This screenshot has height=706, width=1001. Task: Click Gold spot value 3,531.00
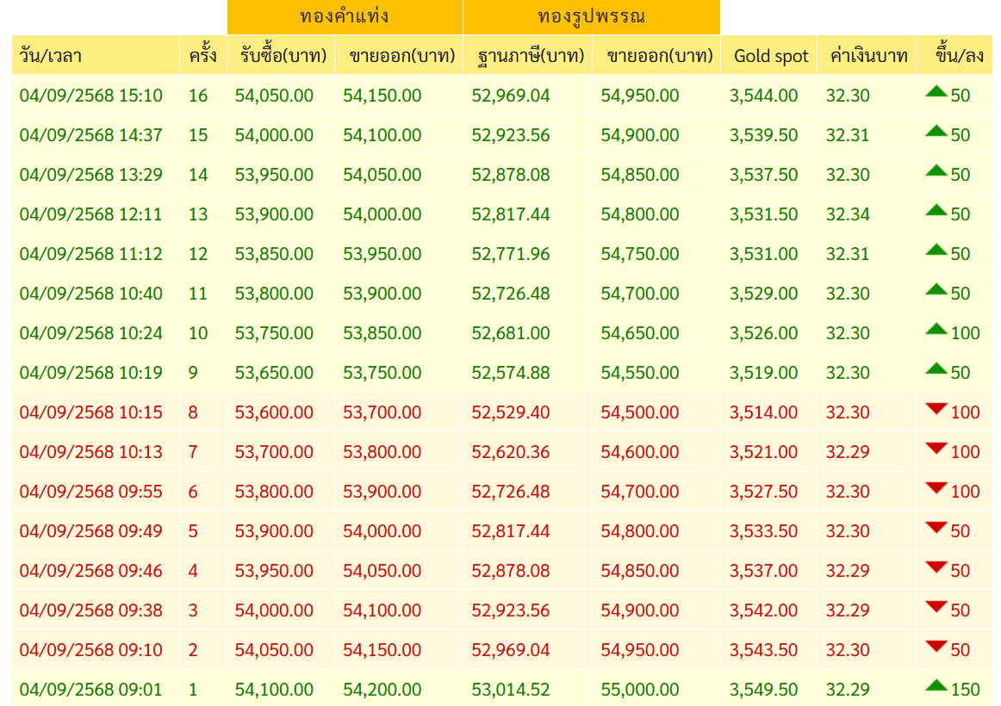pos(763,254)
